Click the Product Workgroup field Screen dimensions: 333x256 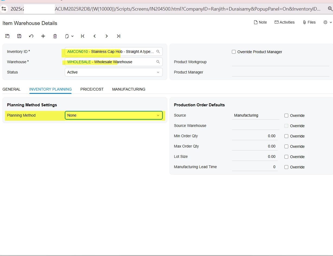[281, 62]
